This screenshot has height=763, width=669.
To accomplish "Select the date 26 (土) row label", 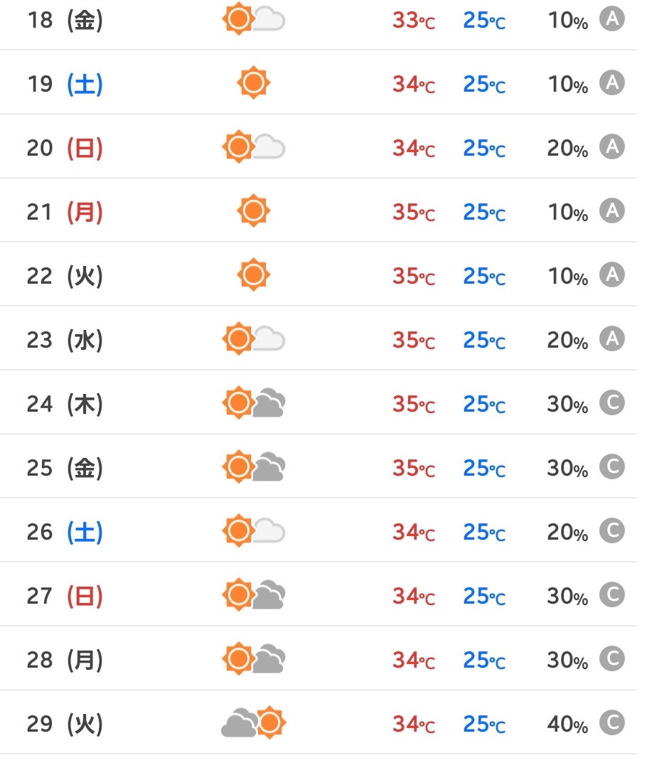I will click(65, 532).
